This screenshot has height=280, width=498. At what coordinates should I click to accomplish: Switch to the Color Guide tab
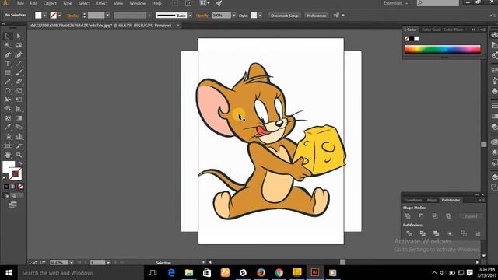point(431,30)
